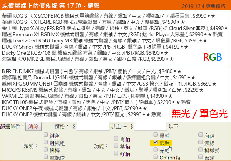Select the 曜越 Premium X1 RGB MX item
The width and height of the screenshot is (231, 161).
112,35
